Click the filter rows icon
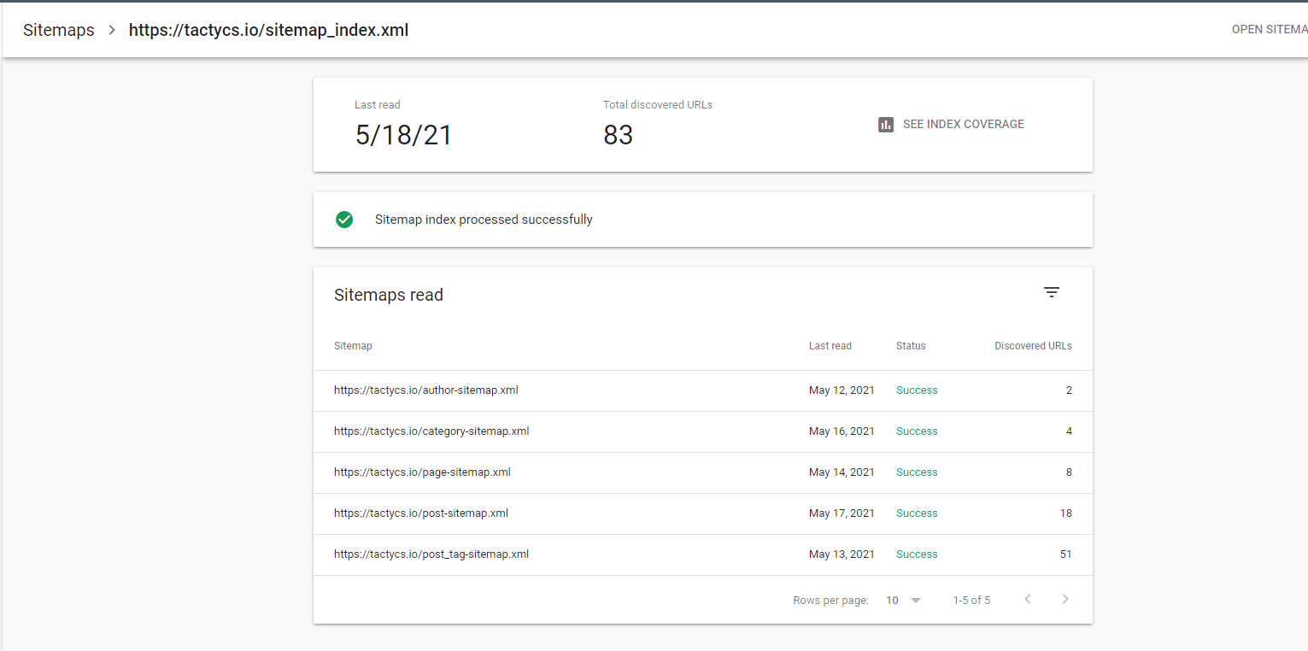The image size is (1308, 651). [1051, 292]
